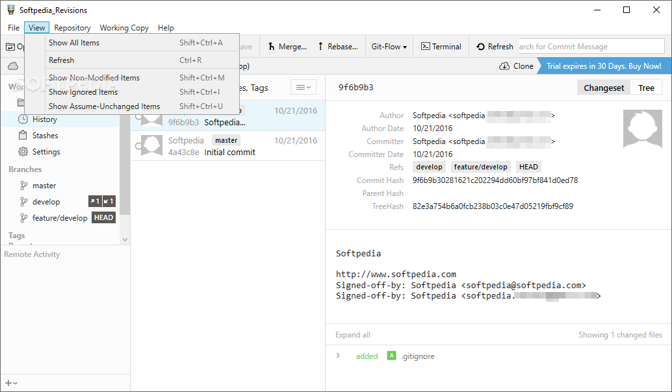Click the graph node of Initial commit
Screen dimensions: 672x392
coord(138,146)
